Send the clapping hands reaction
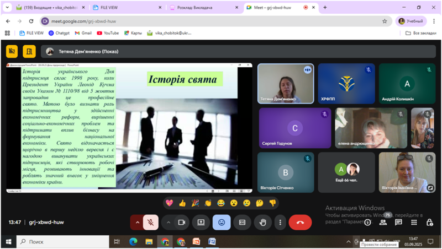Screen dimensions: 442x249 (208, 203)
